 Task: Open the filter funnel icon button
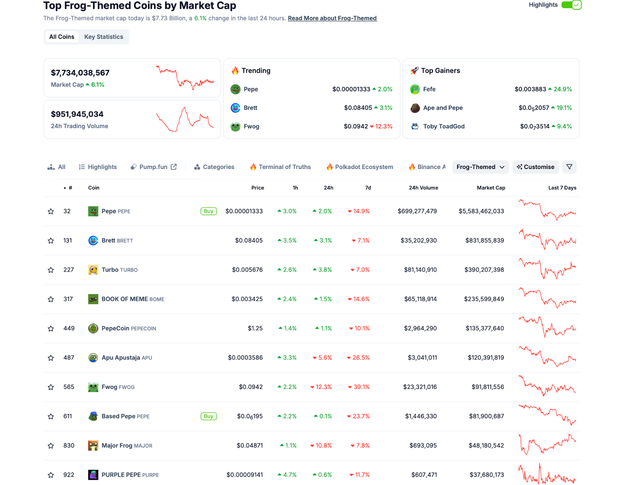click(x=569, y=167)
